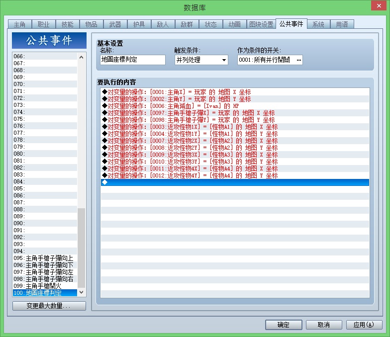This screenshot has height=337, width=390.
Task: Select event 097:主角手槍子彈向左
Action: click(45, 272)
